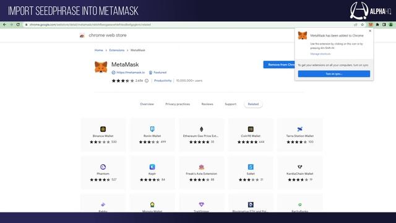
Task: Click the chrome web store rainbow logo
Action: (x=82, y=35)
